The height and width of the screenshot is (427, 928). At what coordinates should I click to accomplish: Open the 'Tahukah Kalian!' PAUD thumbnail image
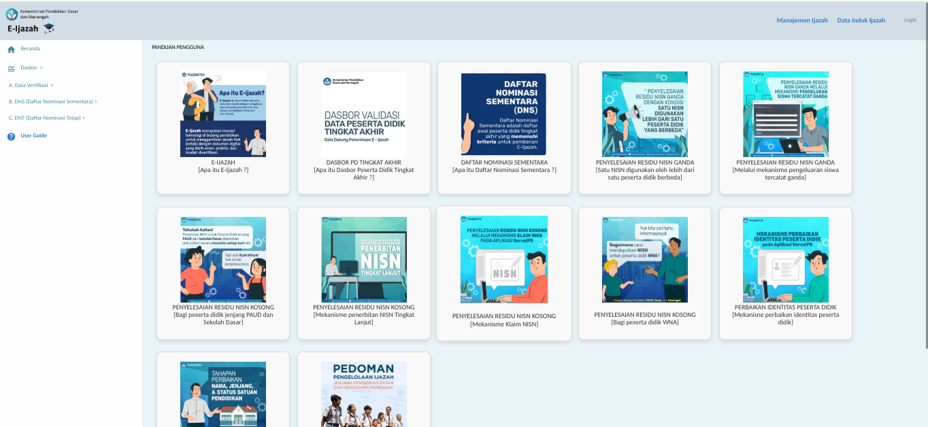223,260
